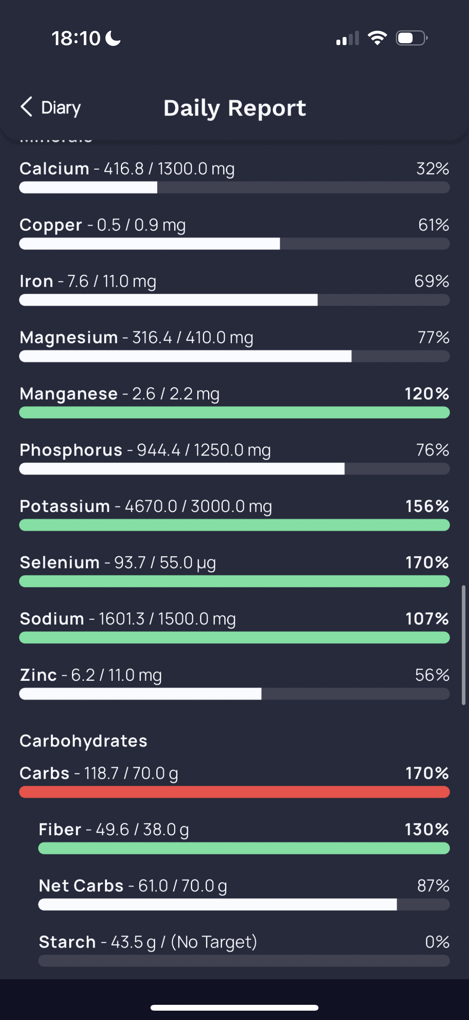The image size is (469, 1020).
Task: Tap the battery indicator icon
Action: point(411,39)
